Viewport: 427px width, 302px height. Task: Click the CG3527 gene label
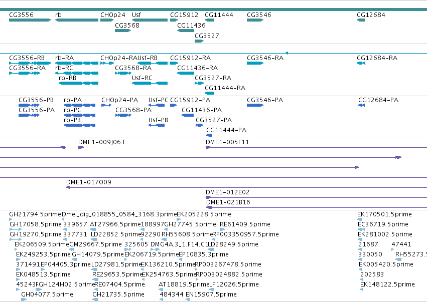207,36
